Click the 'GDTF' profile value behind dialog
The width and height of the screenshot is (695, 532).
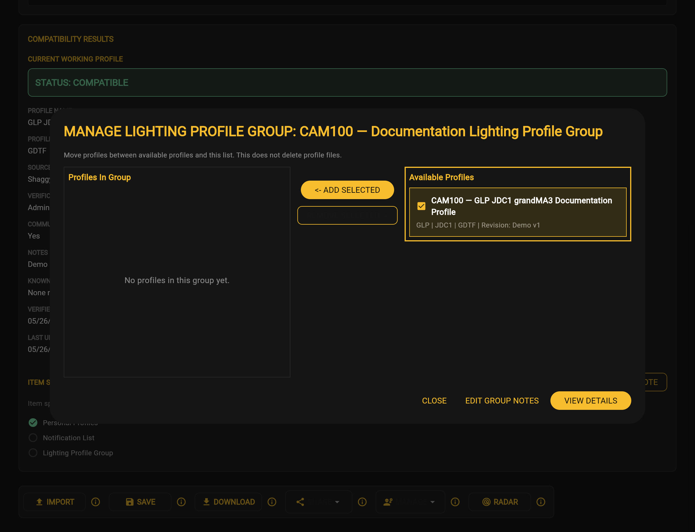tap(37, 151)
